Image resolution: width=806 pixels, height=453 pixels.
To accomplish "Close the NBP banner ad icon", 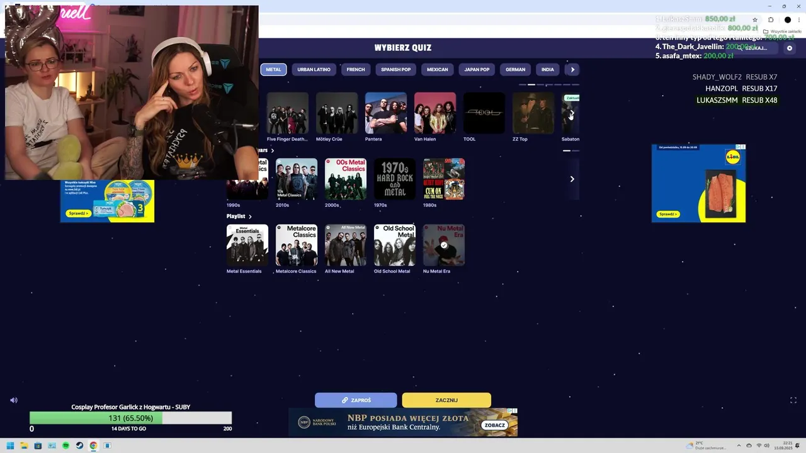I will click(515, 411).
